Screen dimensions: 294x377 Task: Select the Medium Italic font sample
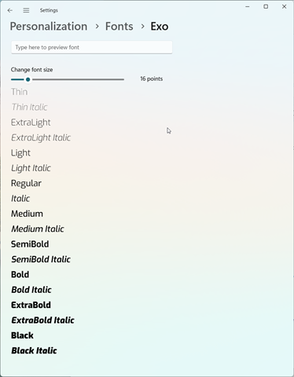(x=38, y=229)
